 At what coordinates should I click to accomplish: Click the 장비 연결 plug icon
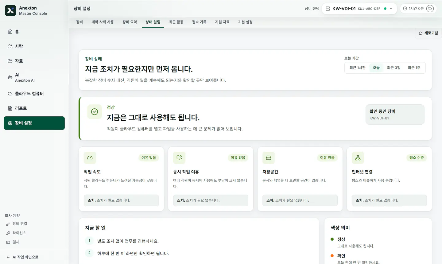point(8,224)
